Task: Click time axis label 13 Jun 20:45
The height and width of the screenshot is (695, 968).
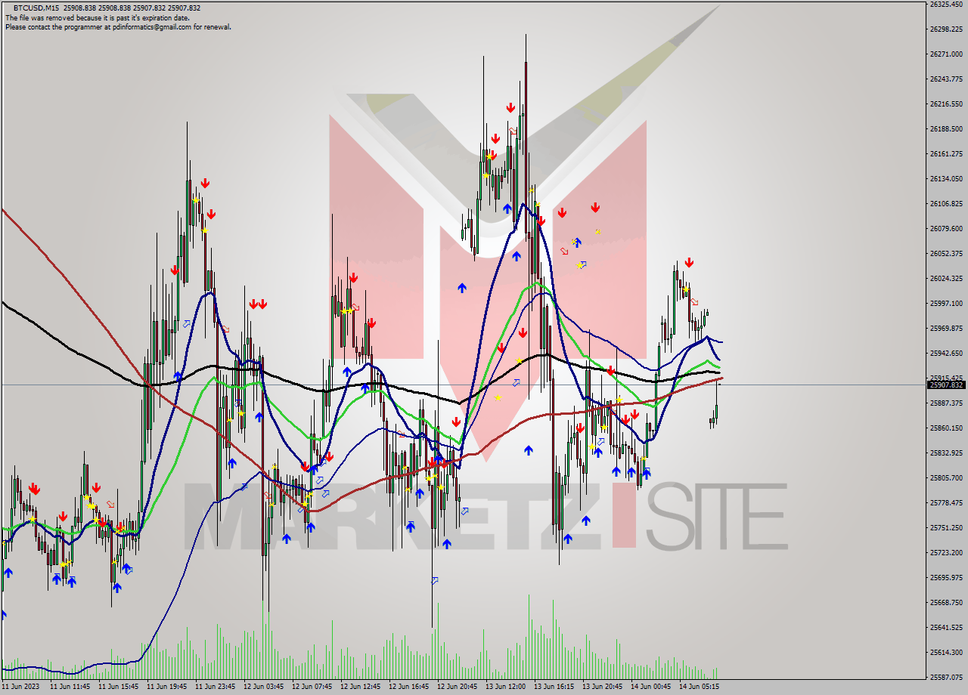Action: pos(603,687)
